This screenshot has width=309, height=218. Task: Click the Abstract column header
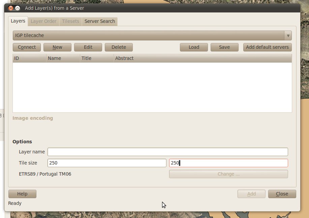(x=202, y=58)
